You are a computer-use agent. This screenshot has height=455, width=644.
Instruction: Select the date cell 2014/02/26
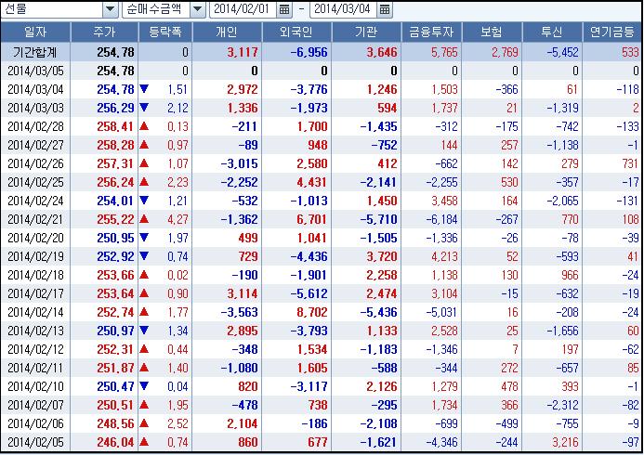pyautogui.click(x=35, y=163)
